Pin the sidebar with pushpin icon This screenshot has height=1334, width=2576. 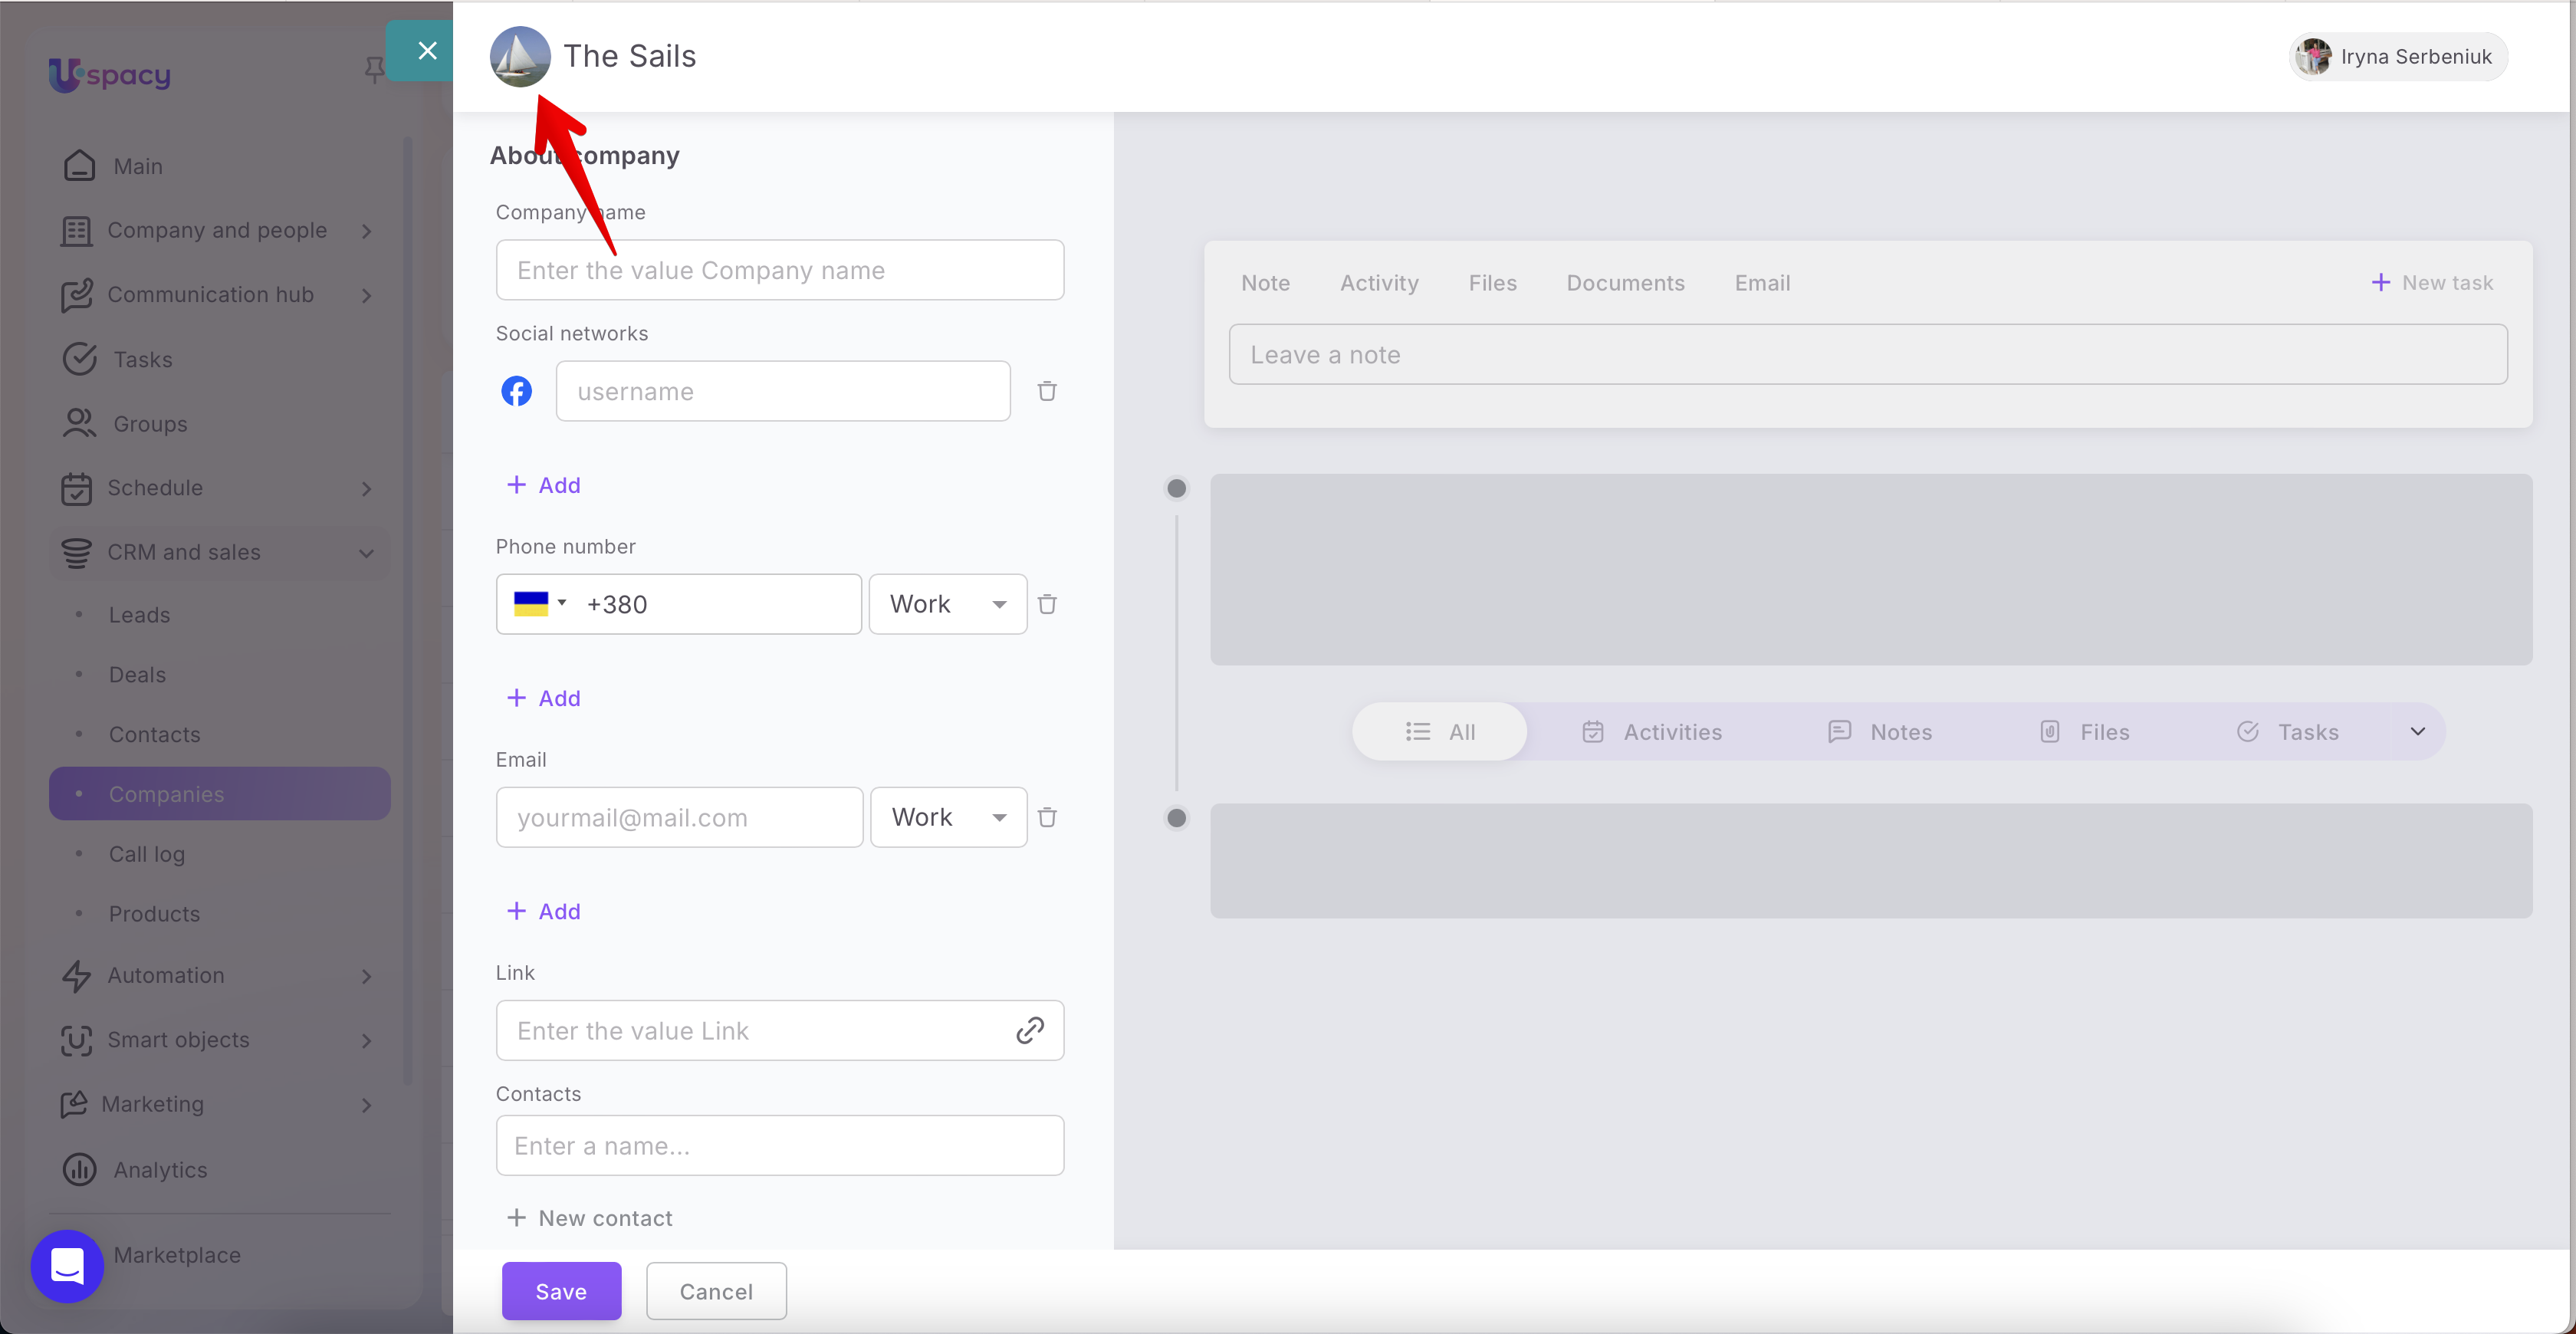(x=374, y=69)
